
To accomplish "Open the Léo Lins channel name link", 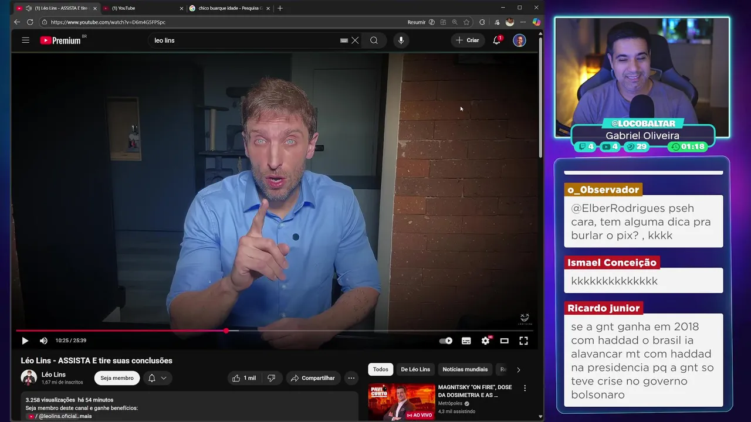I will pyautogui.click(x=53, y=375).
